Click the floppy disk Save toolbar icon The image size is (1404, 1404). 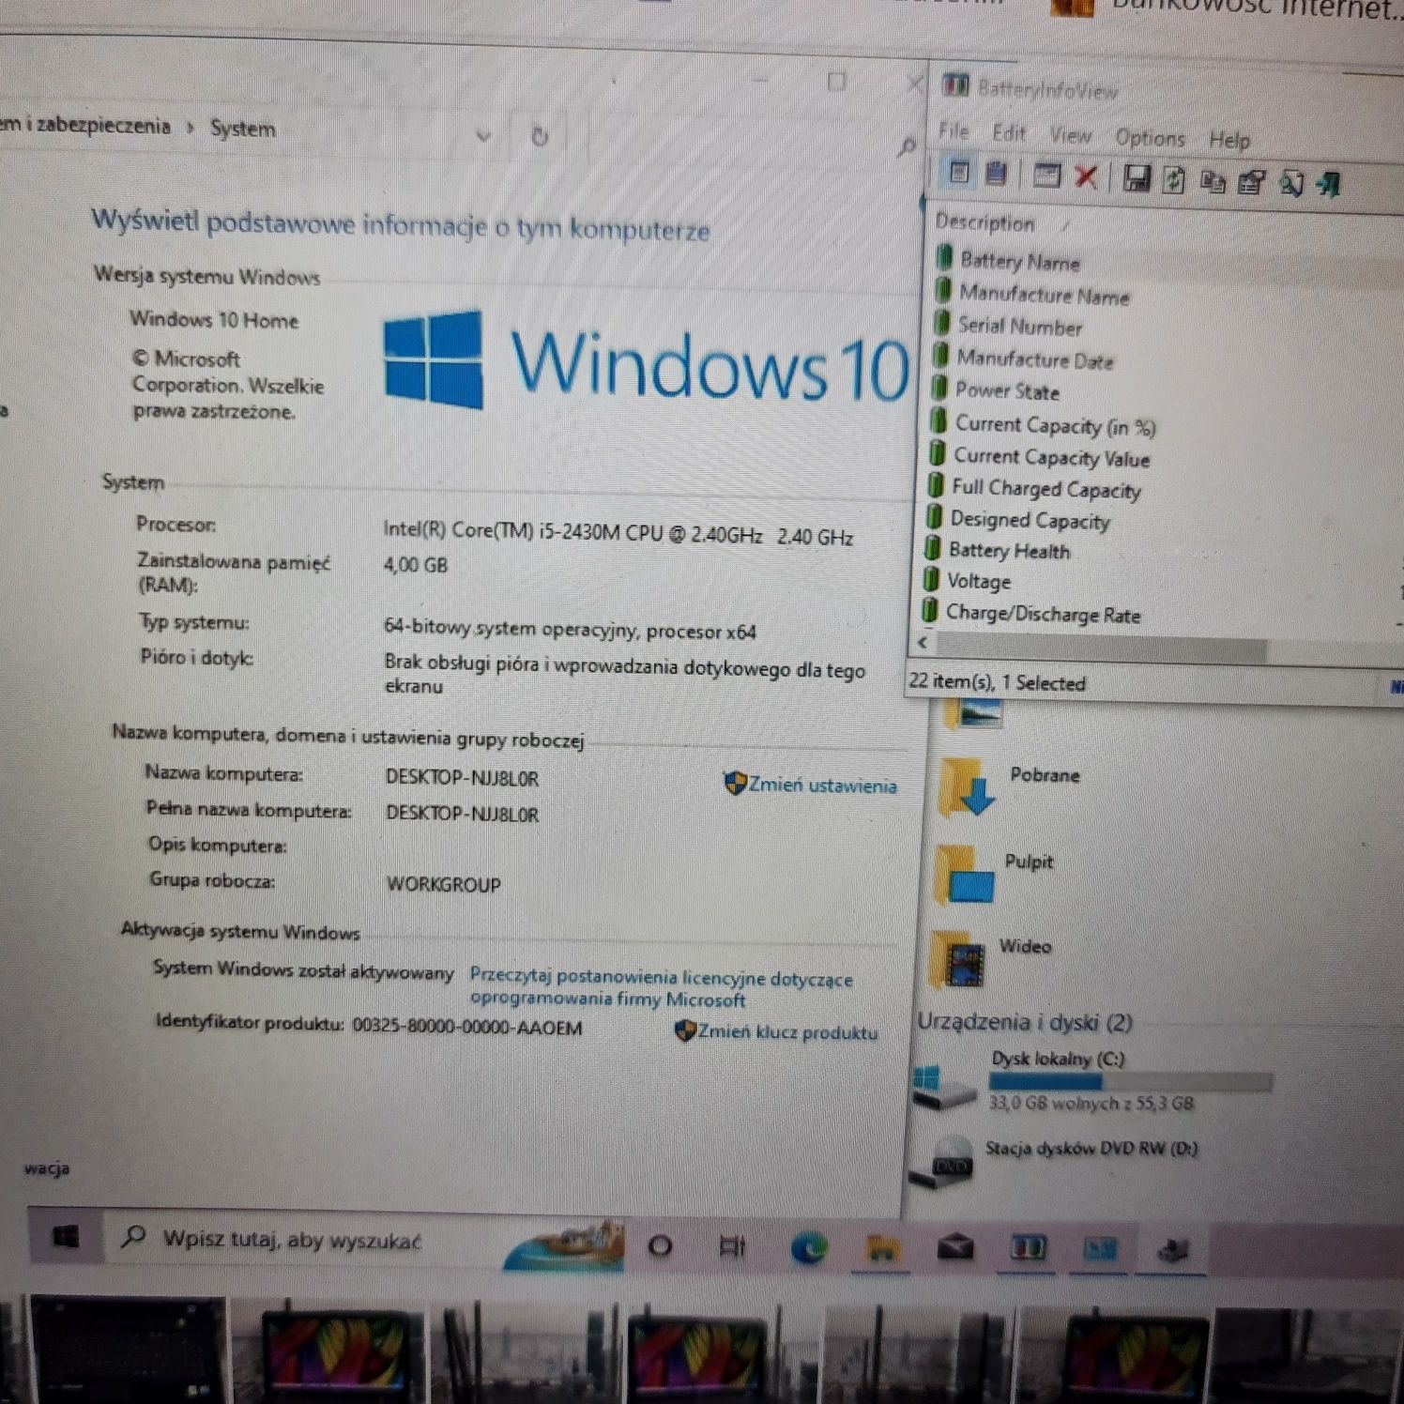[1137, 178]
